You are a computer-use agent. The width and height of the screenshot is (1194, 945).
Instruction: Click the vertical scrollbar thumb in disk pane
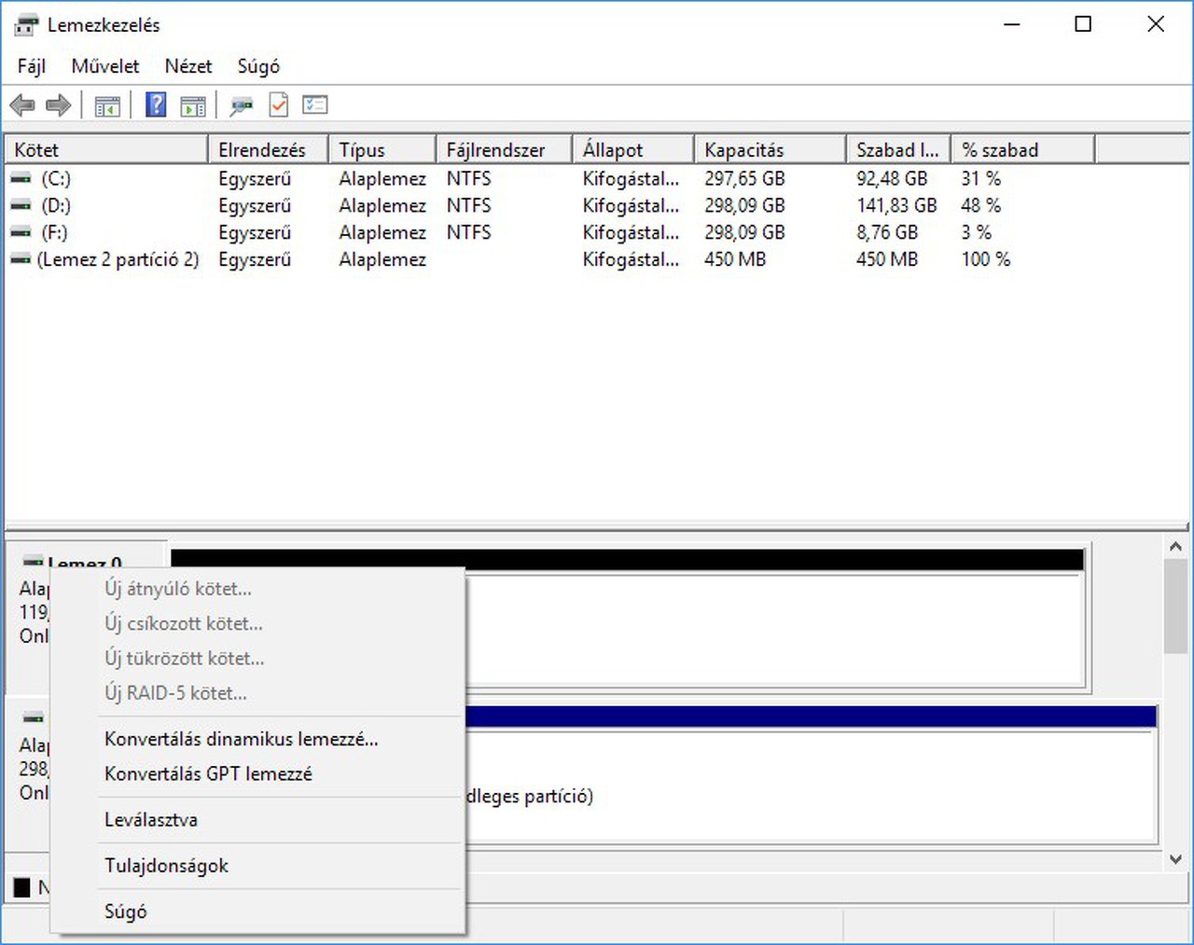[1175, 607]
